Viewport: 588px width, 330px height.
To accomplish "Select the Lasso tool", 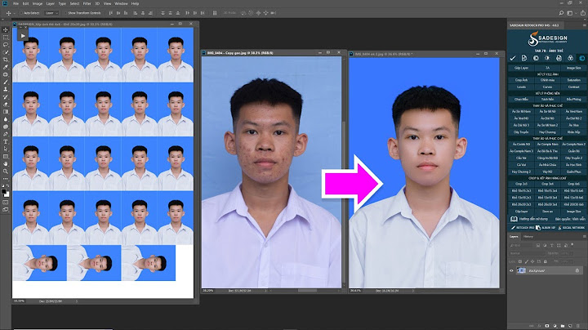I will (x=5, y=45).
